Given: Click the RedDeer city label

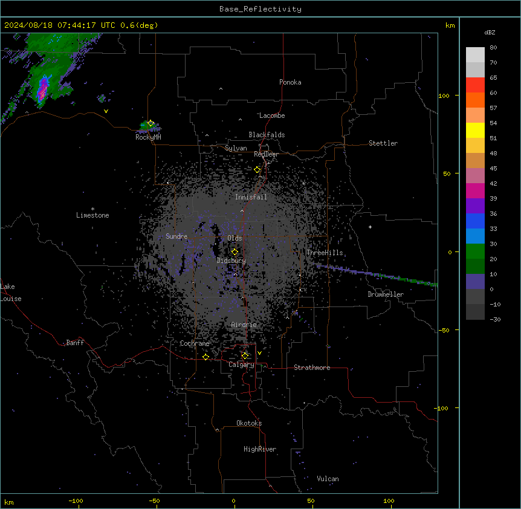Looking at the screenshot, I should [x=266, y=154].
